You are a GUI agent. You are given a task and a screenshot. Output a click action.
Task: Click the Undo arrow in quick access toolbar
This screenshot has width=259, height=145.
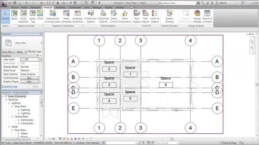tap(26, 3)
